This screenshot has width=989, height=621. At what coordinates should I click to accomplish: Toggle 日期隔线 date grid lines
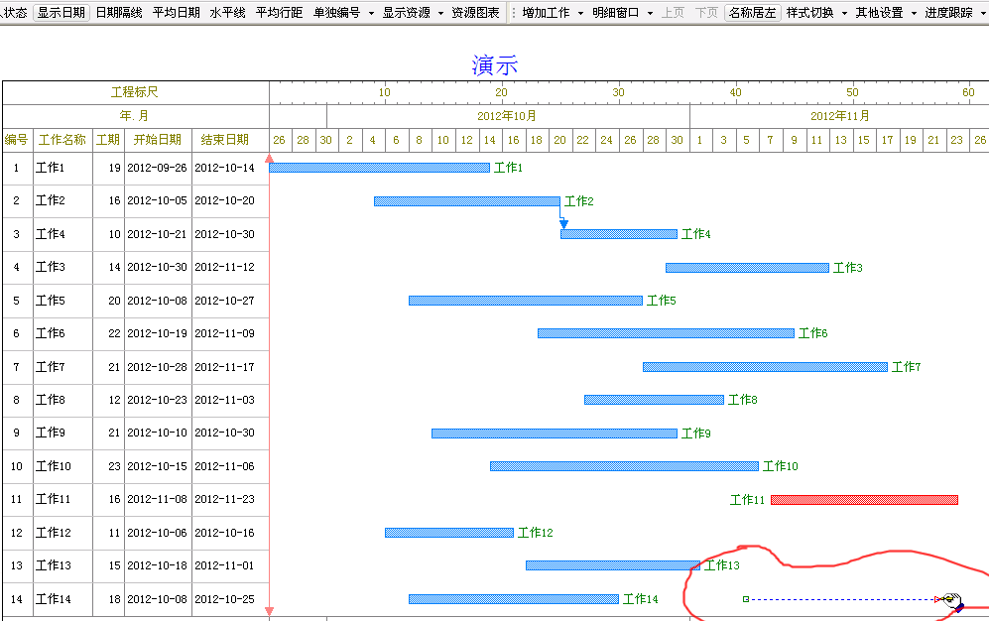pos(119,13)
